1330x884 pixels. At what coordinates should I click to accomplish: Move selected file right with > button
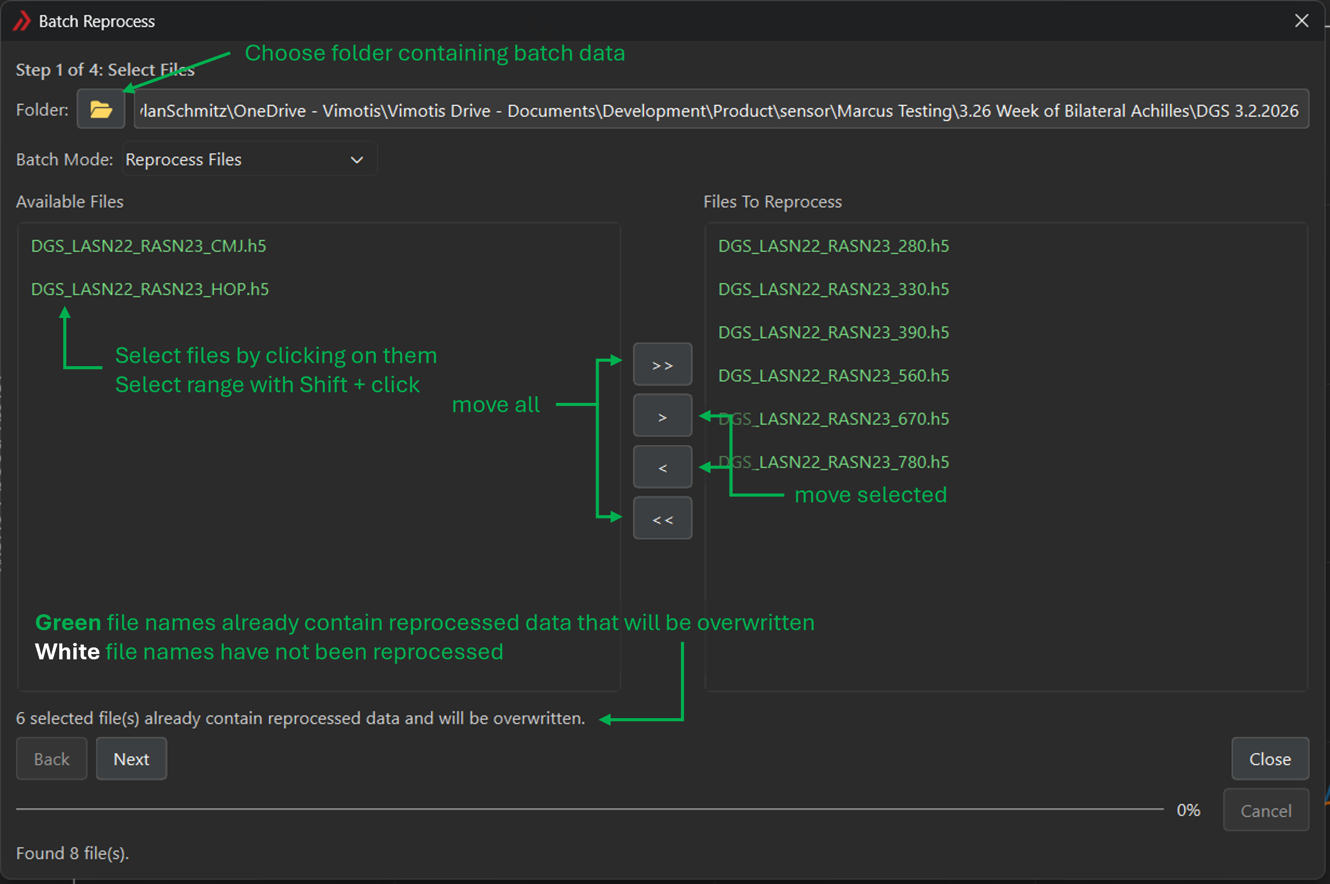[662, 416]
